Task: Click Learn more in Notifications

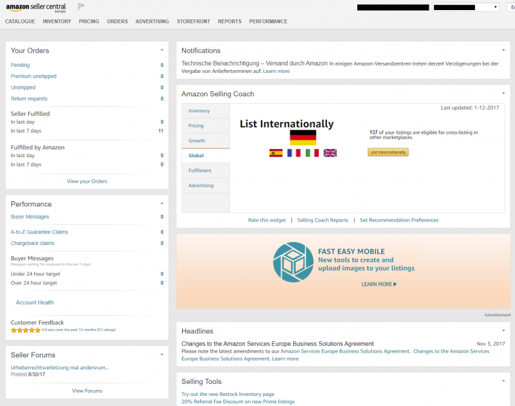Action: pos(276,71)
